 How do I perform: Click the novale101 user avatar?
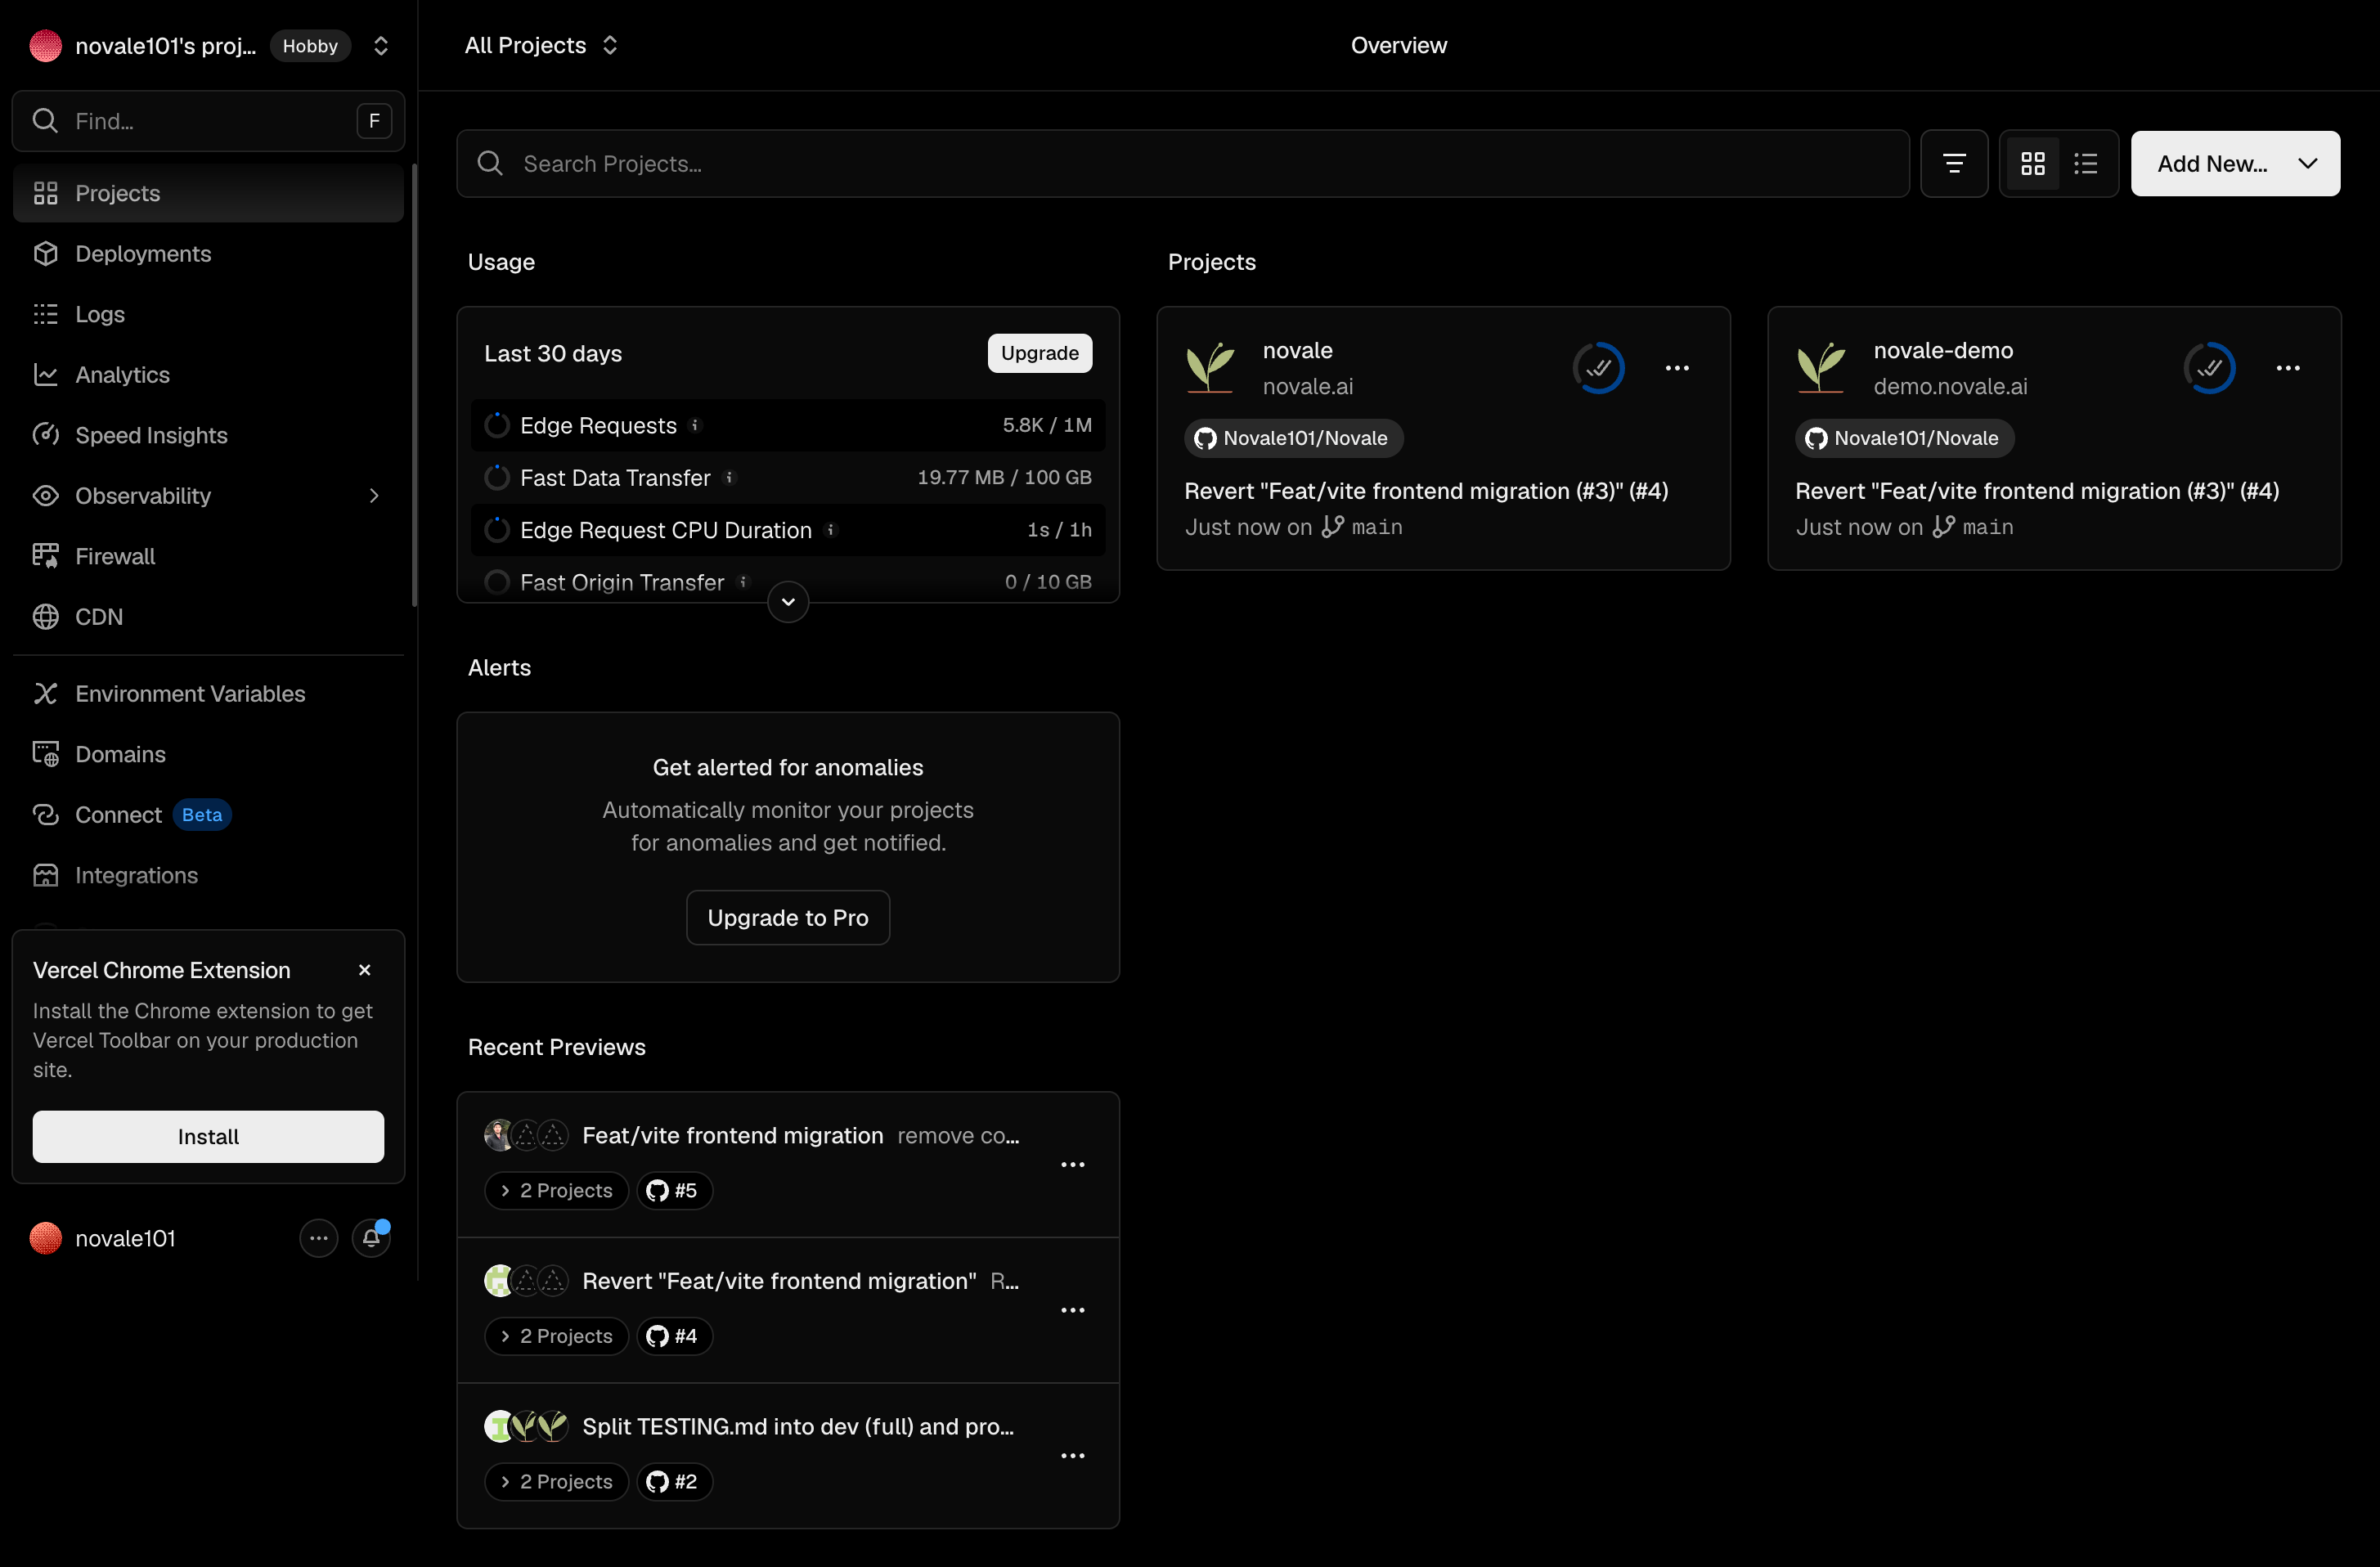tap(46, 1238)
